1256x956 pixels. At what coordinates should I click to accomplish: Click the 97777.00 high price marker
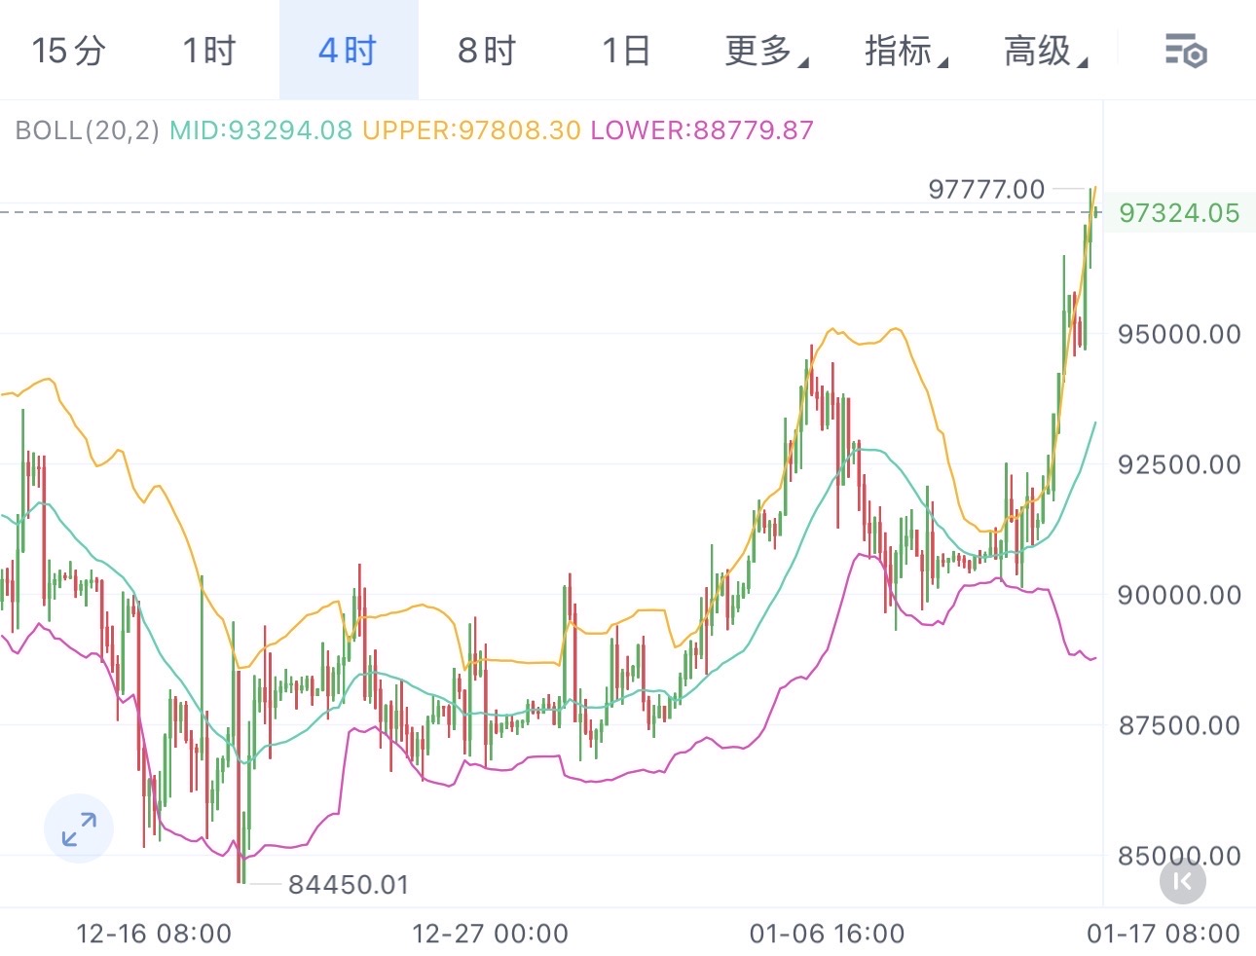pos(985,189)
